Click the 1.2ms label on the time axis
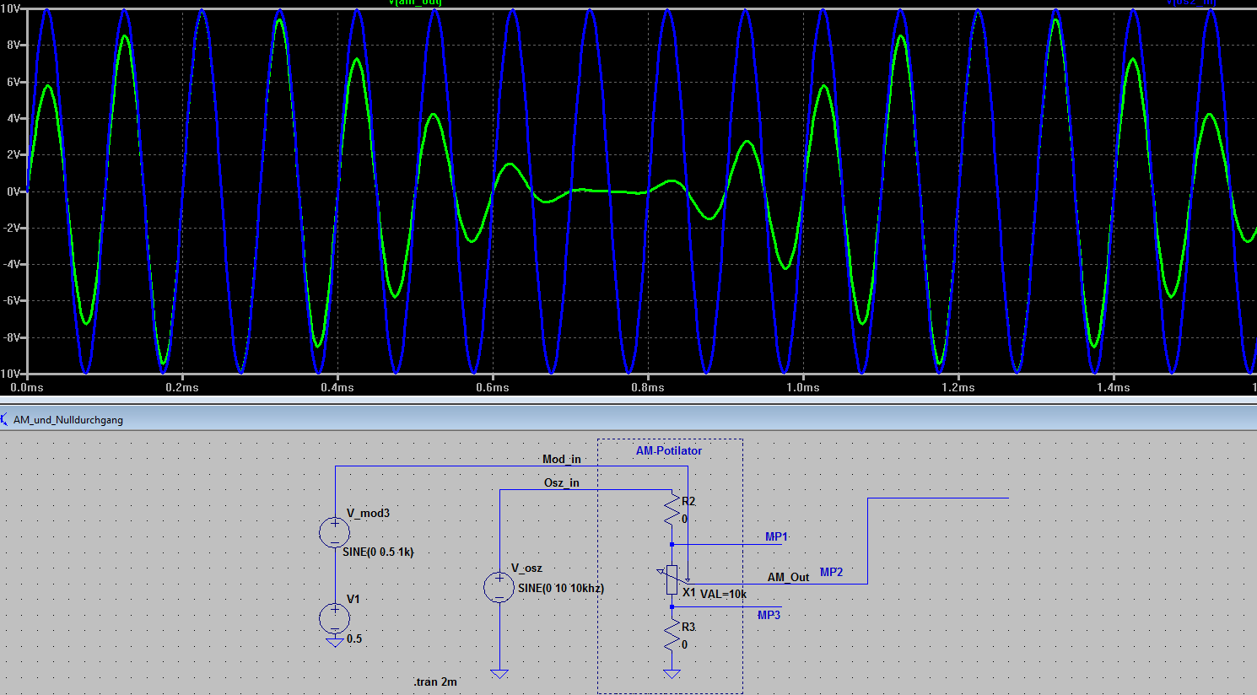This screenshot has height=695, width=1257. [x=958, y=387]
